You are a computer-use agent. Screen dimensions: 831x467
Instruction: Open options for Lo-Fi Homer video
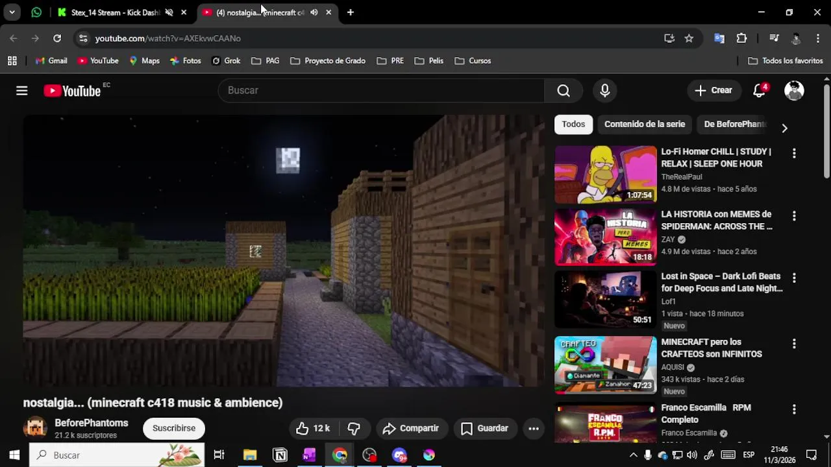click(793, 154)
